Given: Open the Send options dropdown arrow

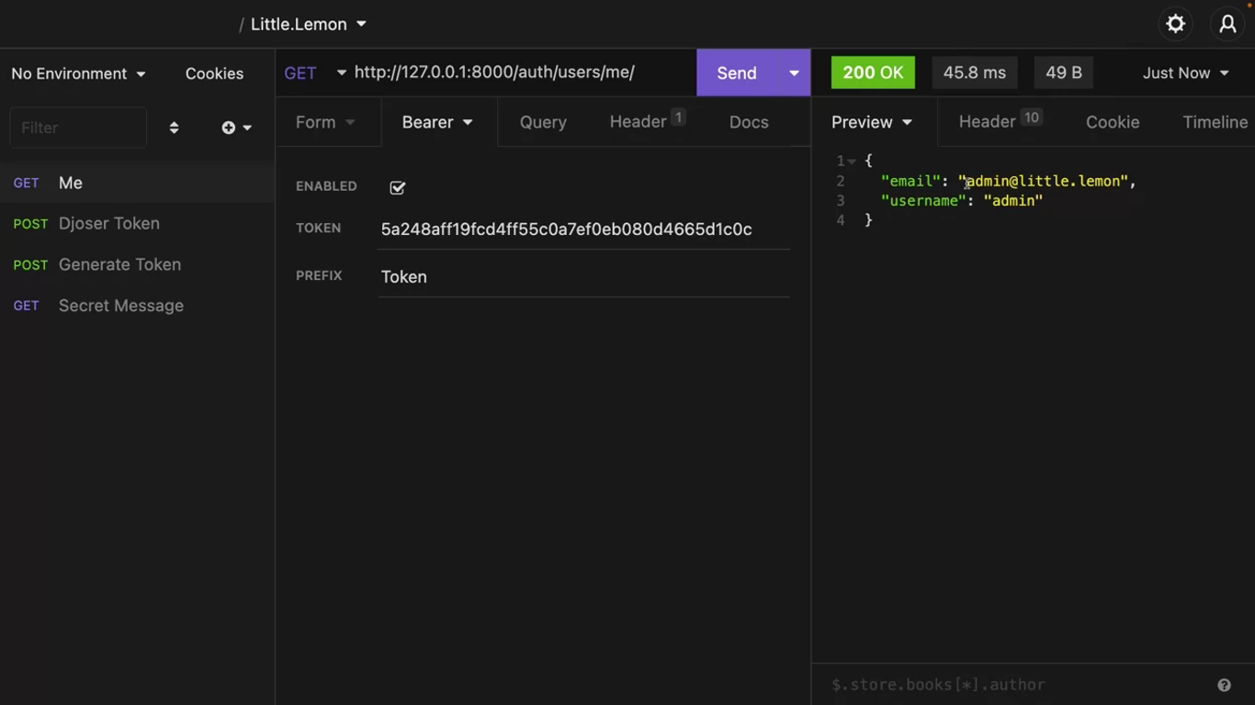Looking at the screenshot, I should click(x=794, y=73).
